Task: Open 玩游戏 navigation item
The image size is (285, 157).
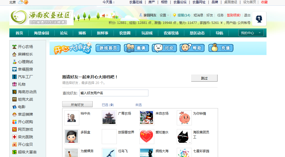Action: pos(147,33)
